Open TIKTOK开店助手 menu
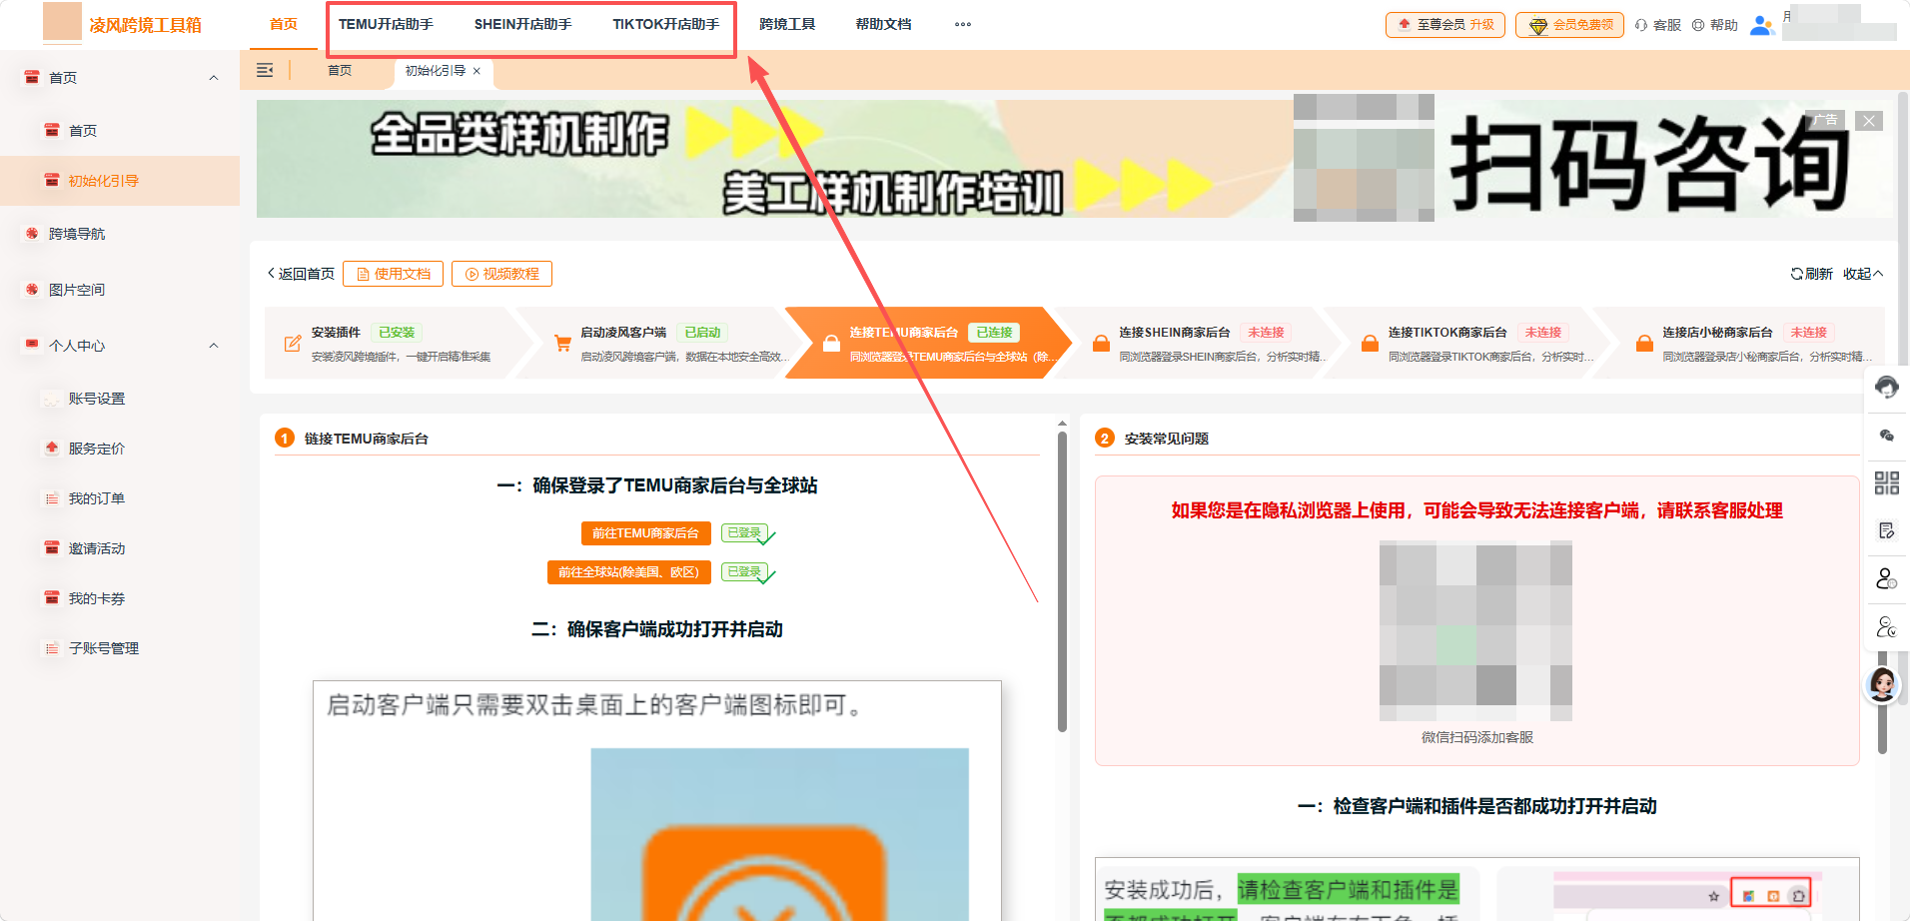This screenshot has height=921, width=1910. tap(665, 24)
